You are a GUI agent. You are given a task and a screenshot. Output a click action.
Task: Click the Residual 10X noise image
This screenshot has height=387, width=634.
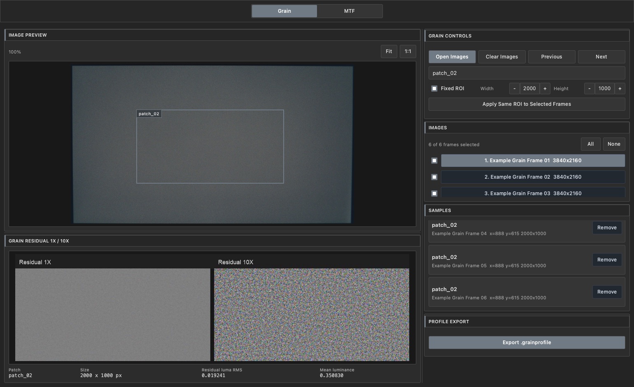point(312,315)
